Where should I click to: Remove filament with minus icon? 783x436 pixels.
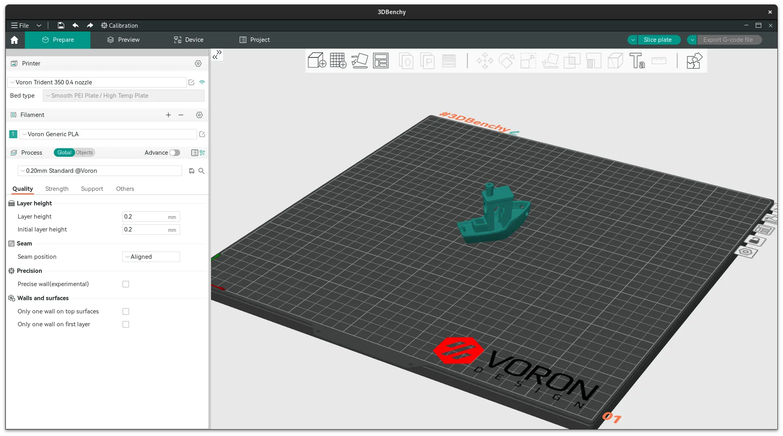181,115
